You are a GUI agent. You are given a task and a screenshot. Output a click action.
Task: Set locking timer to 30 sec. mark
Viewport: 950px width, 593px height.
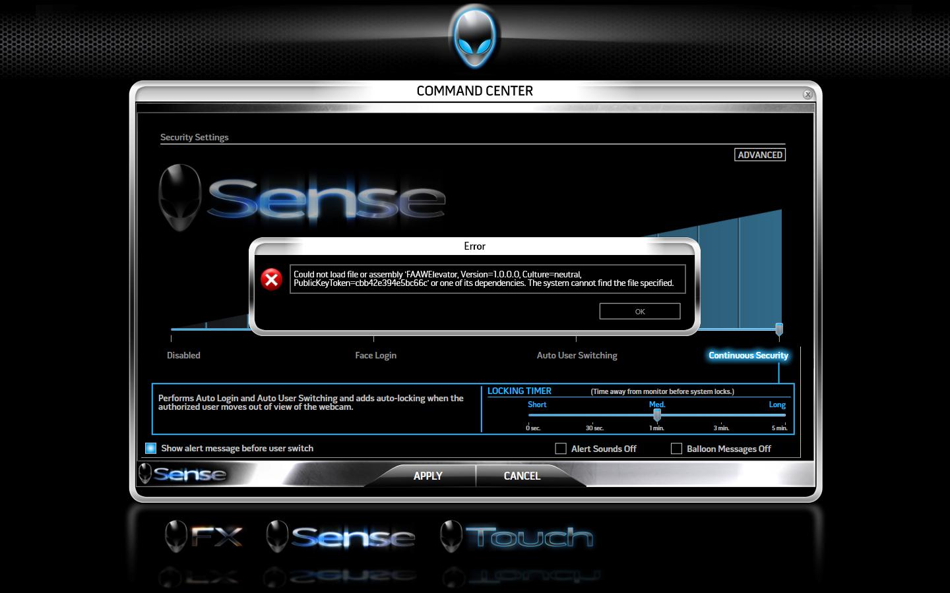tap(594, 428)
